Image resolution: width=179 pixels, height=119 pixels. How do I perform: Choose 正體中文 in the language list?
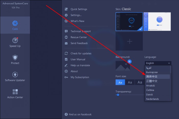(x=157, y=81)
